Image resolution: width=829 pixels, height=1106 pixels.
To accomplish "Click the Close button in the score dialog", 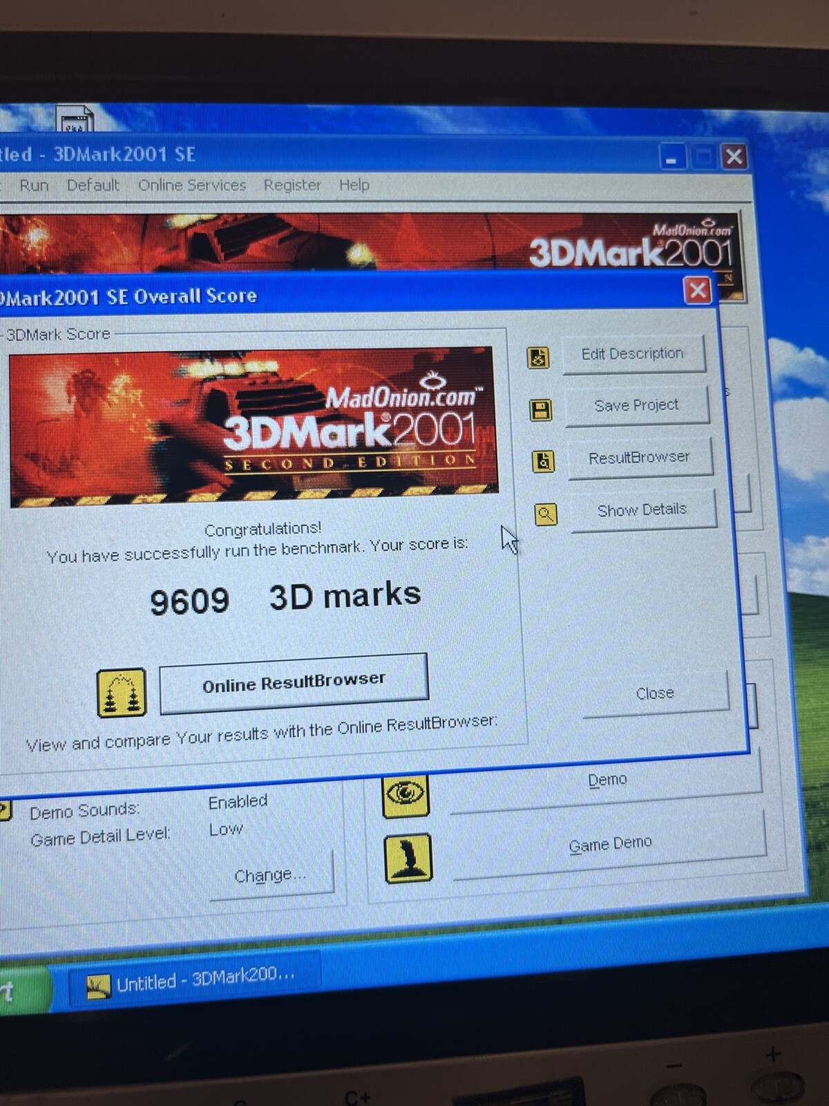I will tap(656, 693).
